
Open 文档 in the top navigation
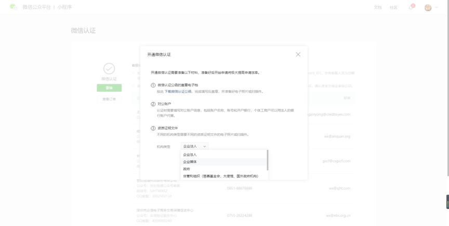(x=377, y=7)
